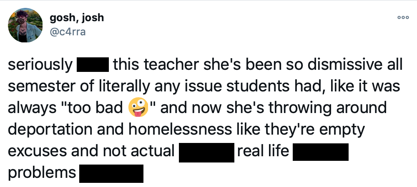Click the word "excuses" in the tweet
Viewport: 417px width, 187px height.
[38, 152]
